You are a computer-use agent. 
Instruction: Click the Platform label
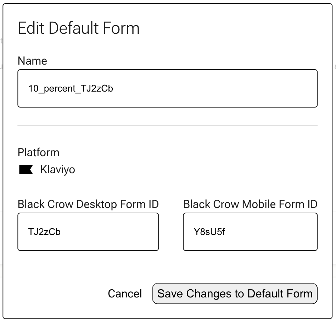[x=38, y=152]
